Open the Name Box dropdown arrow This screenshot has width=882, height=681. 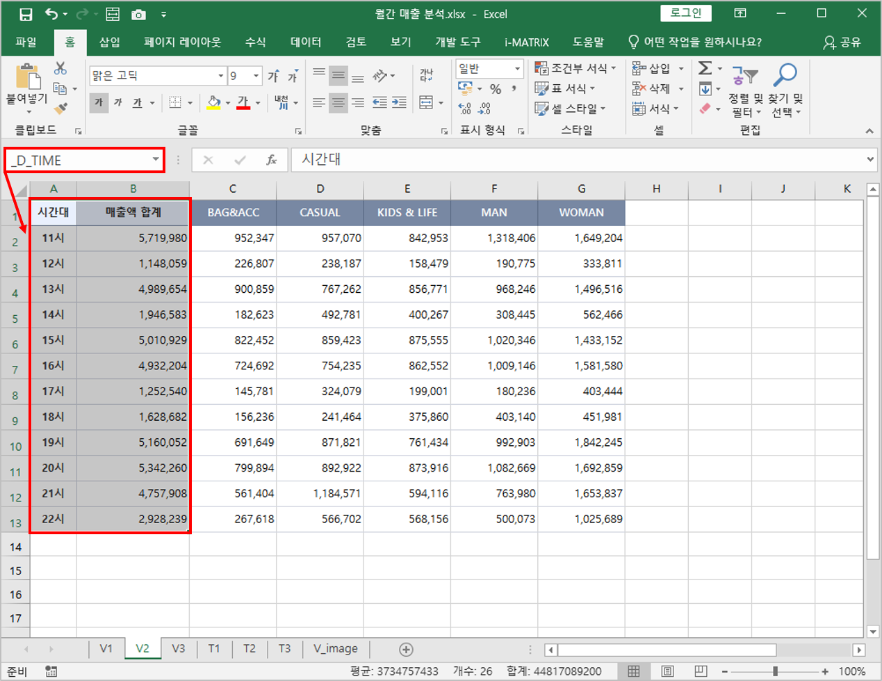coord(156,160)
